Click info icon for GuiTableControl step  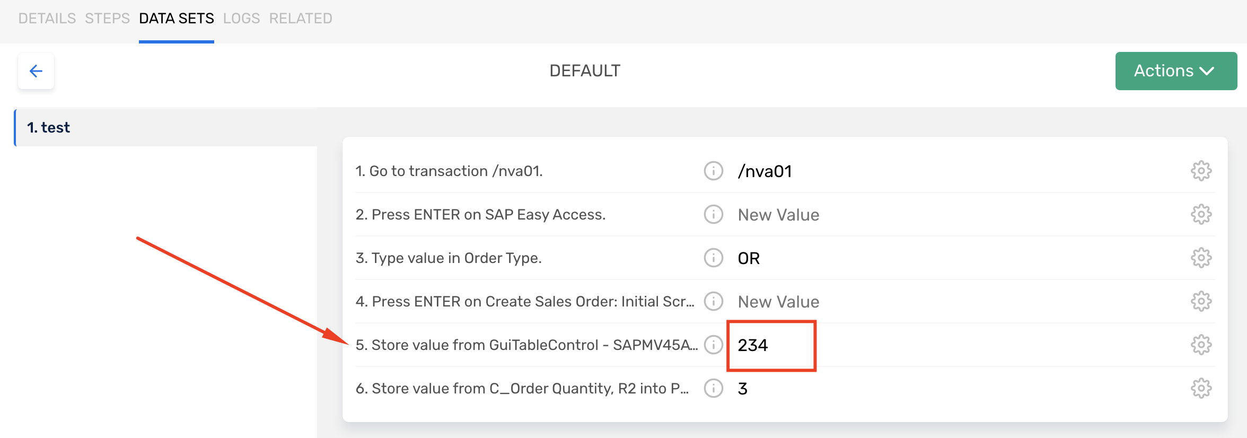pos(713,345)
